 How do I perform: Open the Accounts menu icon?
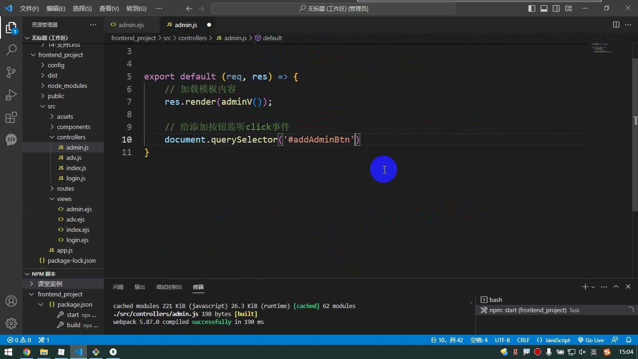click(x=11, y=301)
